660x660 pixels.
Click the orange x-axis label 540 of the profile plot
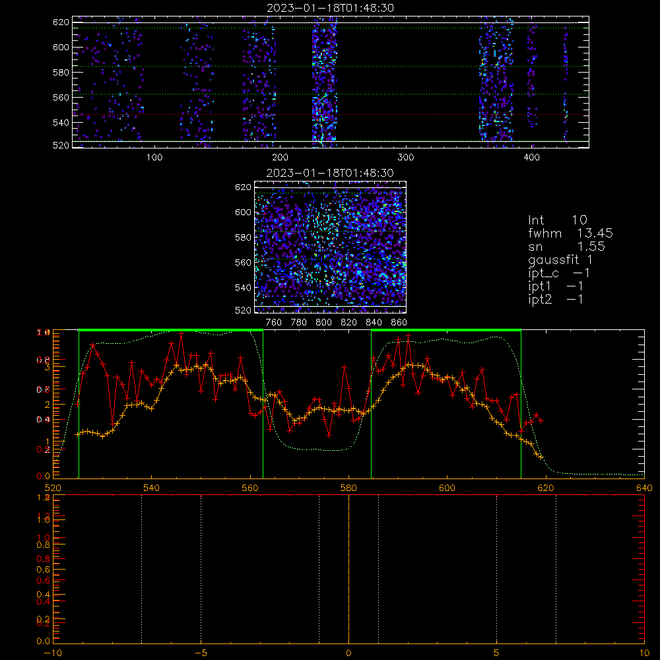coord(152,488)
